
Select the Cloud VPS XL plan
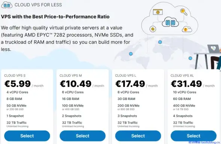[194, 136]
